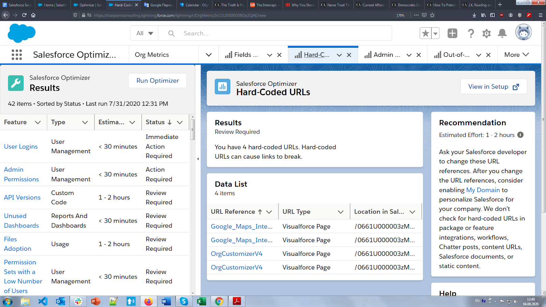Open the Org Metrics navigation dropdown
This screenshot has width=546, height=307.
point(209,55)
